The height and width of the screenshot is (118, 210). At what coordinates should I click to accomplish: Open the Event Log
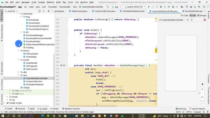click(x=181, y=109)
